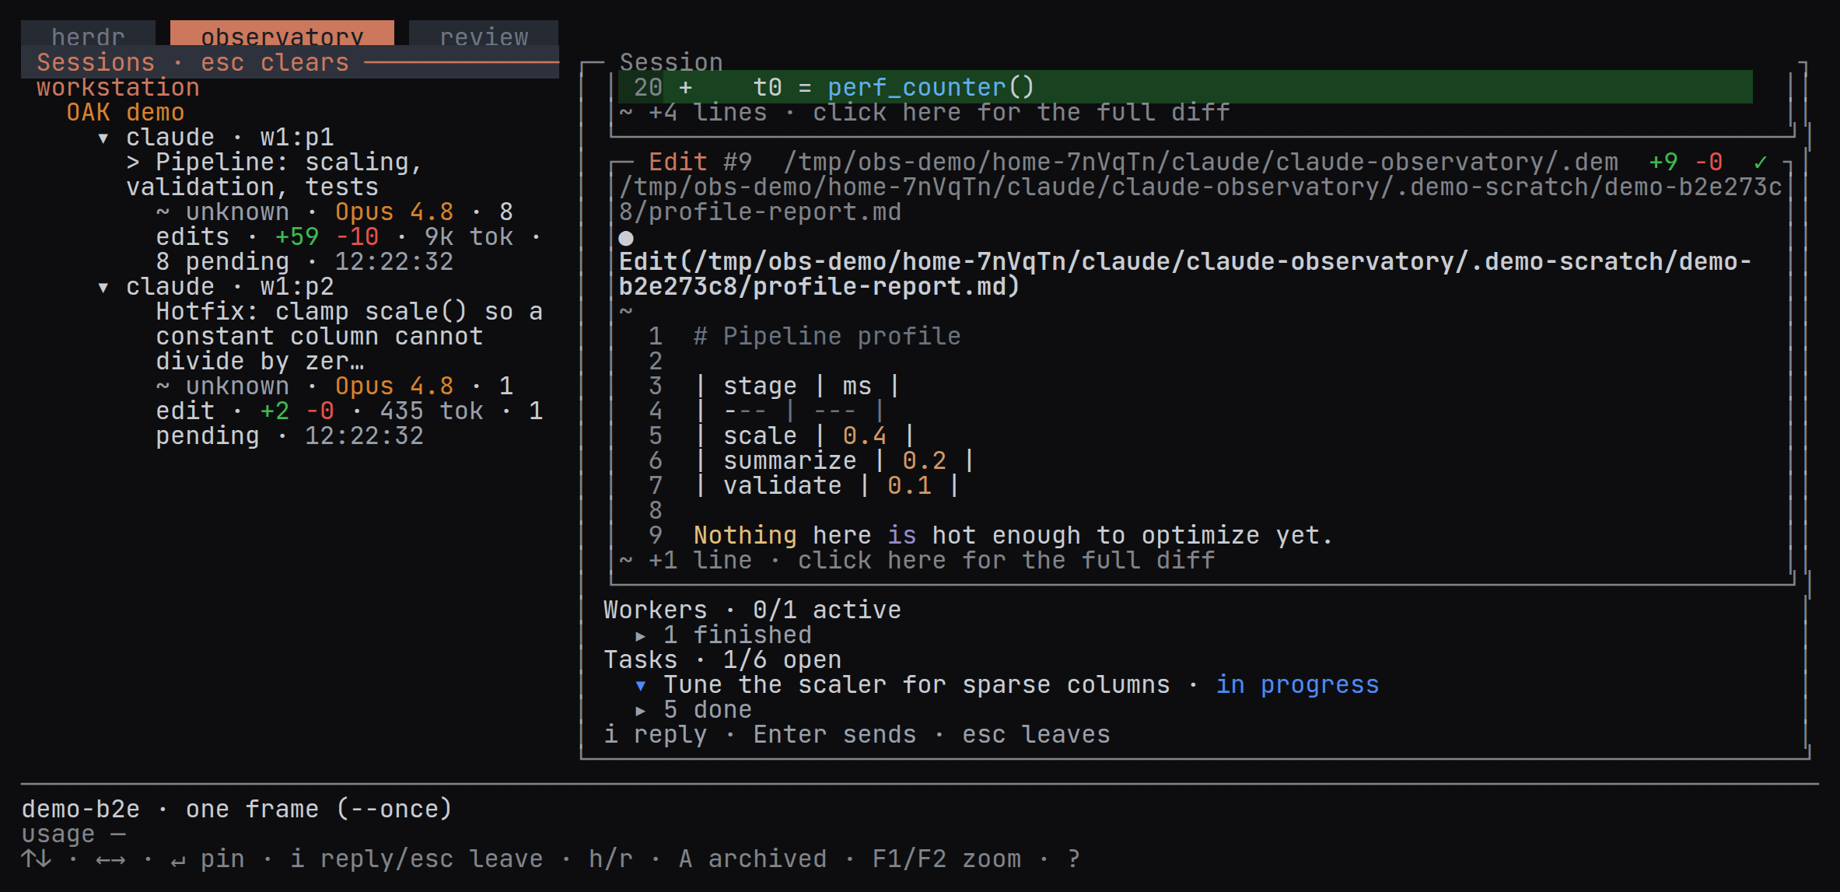Open the 'Hotfix: clamp scale()' session
This screenshot has height=892, width=1840.
pyautogui.click(x=349, y=336)
